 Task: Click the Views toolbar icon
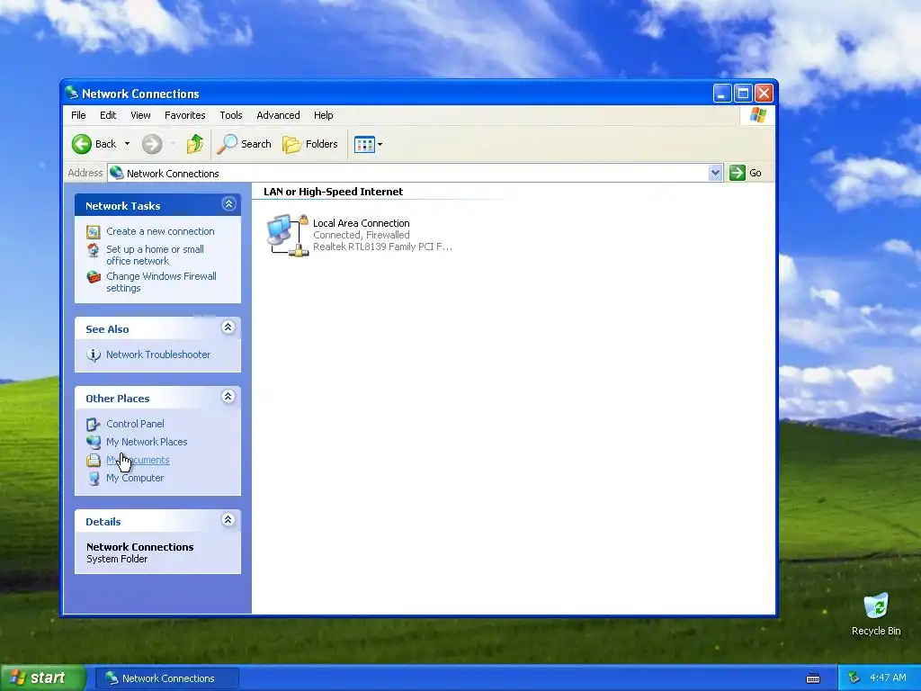(364, 144)
